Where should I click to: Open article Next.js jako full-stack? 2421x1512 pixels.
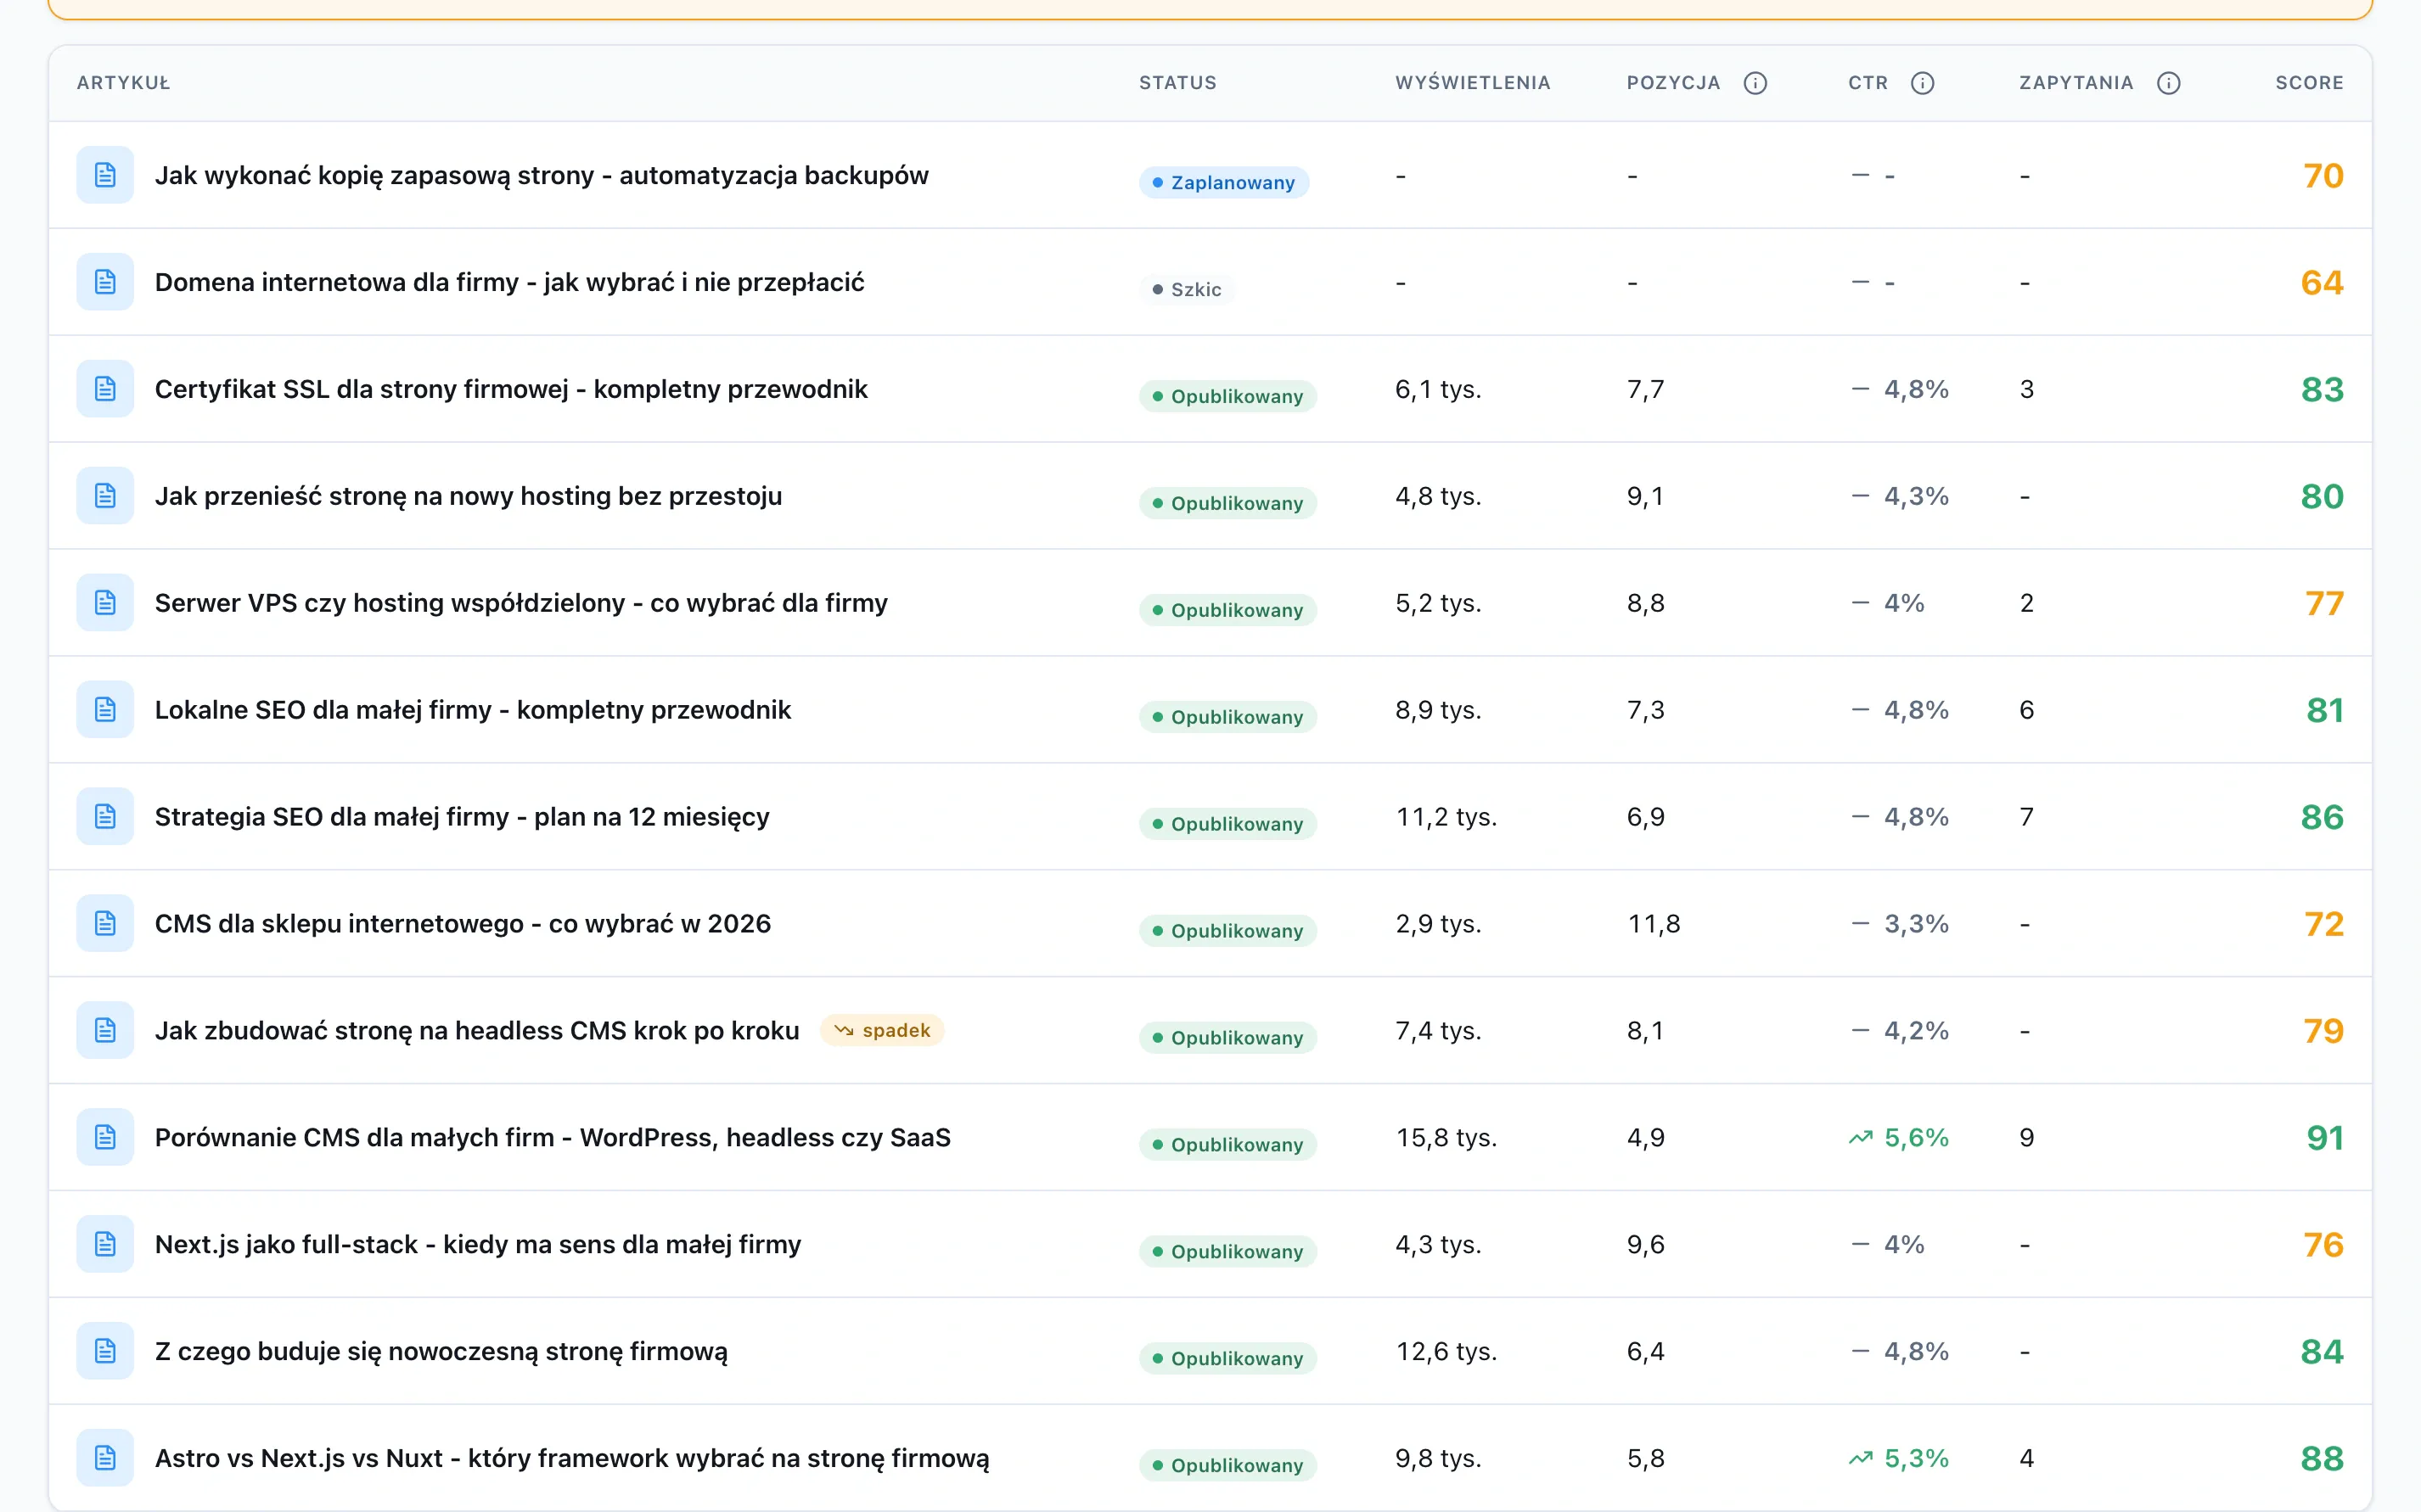click(478, 1244)
